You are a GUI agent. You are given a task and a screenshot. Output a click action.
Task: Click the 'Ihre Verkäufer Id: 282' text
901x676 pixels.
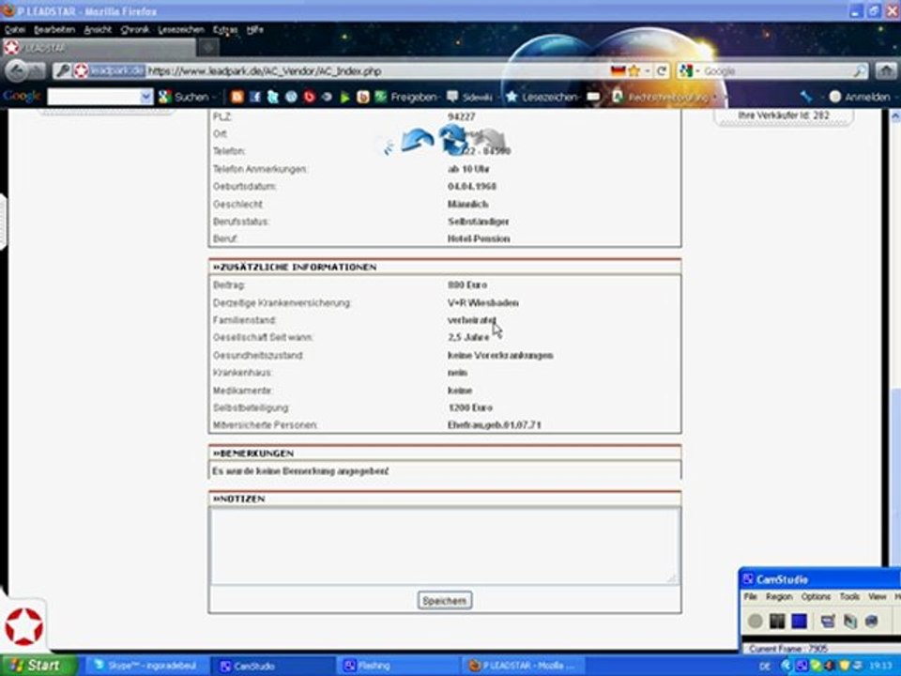tap(783, 115)
